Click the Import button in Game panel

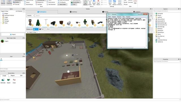pos(13,34)
